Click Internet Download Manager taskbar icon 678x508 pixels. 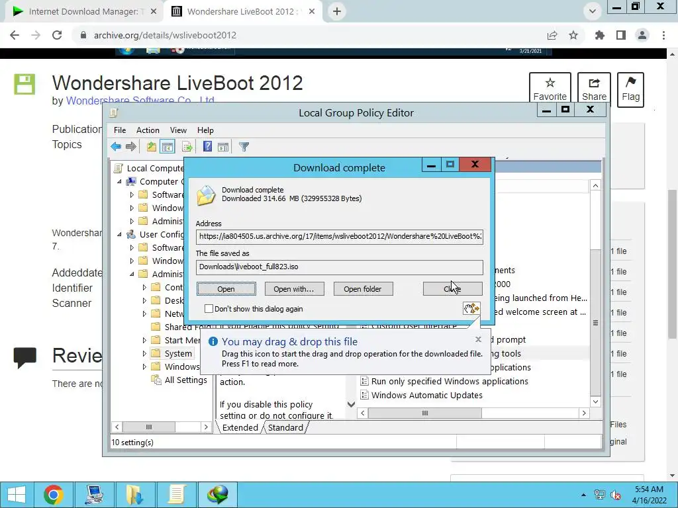coord(217,495)
